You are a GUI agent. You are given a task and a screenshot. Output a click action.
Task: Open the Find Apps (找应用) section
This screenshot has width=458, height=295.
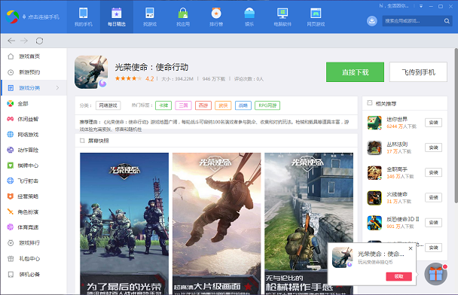(x=183, y=17)
